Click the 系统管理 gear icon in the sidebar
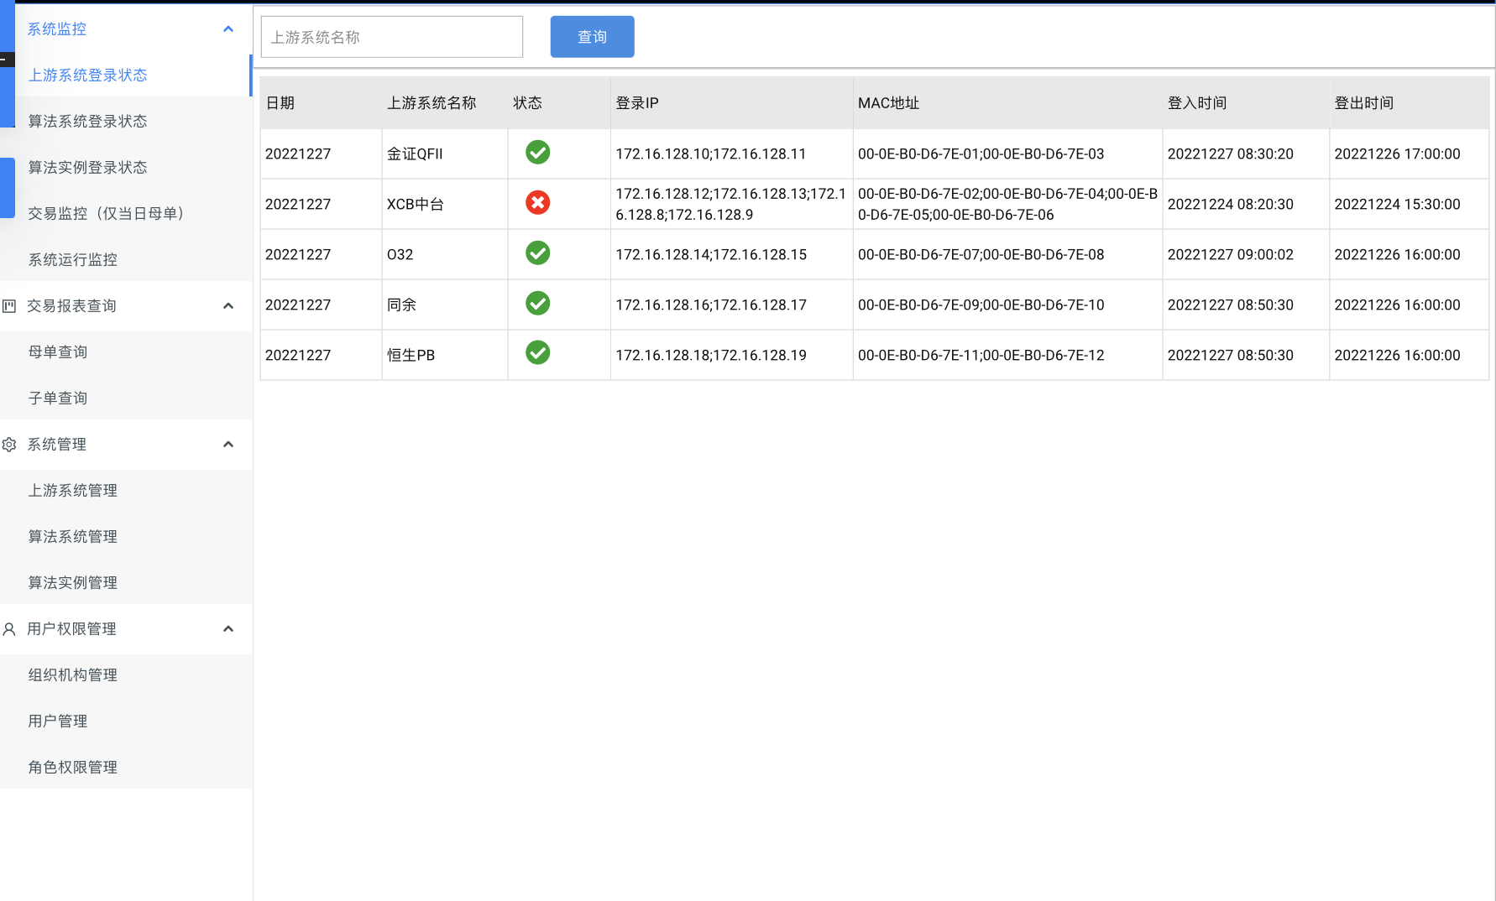Image resolution: width=1496 pixels, height=901 pixels. [x=9, y=445]
